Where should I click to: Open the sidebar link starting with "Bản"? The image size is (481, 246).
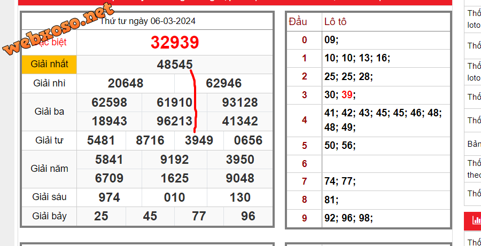474,144
